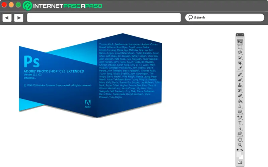The width and height of the screenshot is (268, 167).
Task: Reset default foreground and background colors
Action: (x=238, y=150)
